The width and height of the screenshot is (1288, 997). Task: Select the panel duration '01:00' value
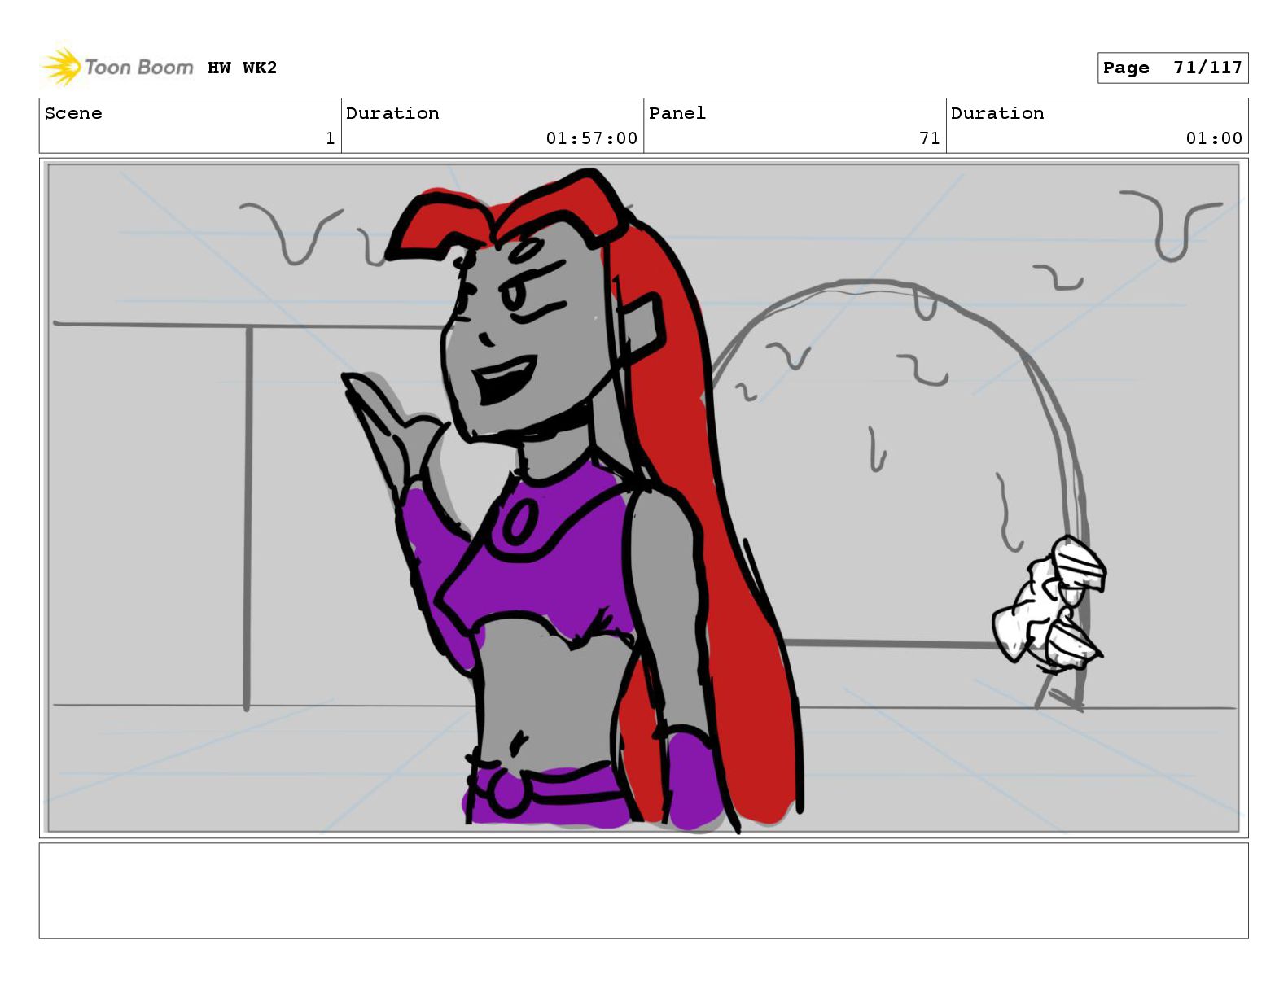1214,138
